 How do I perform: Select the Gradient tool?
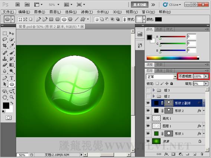tap(12, 65)
